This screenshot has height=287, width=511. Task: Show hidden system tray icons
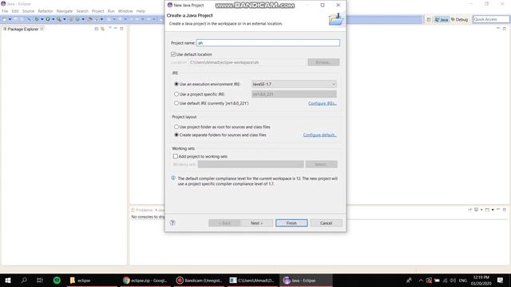[x=421, y=280]
